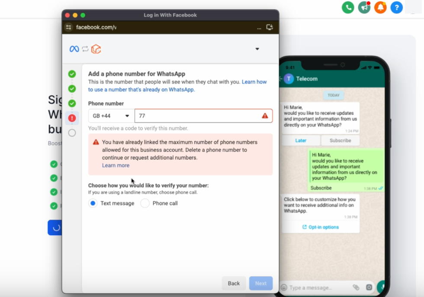Click the Meta logo icon
Image resolution: width=424 pixels, height=297 pixels.
74,49
